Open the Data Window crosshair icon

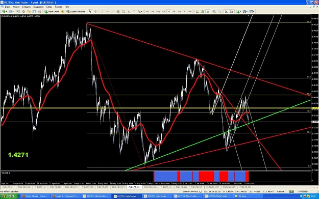click(23, 12)
